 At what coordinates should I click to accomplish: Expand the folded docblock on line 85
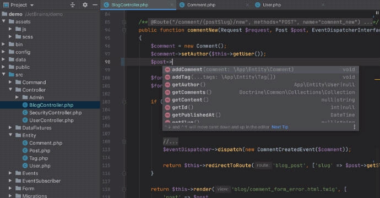click(124, 22)
